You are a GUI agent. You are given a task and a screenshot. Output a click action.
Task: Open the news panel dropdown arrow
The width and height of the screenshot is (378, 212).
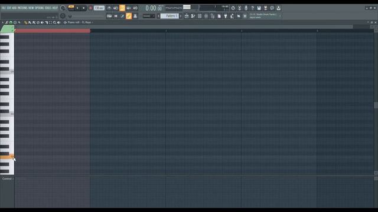(280, 16)
